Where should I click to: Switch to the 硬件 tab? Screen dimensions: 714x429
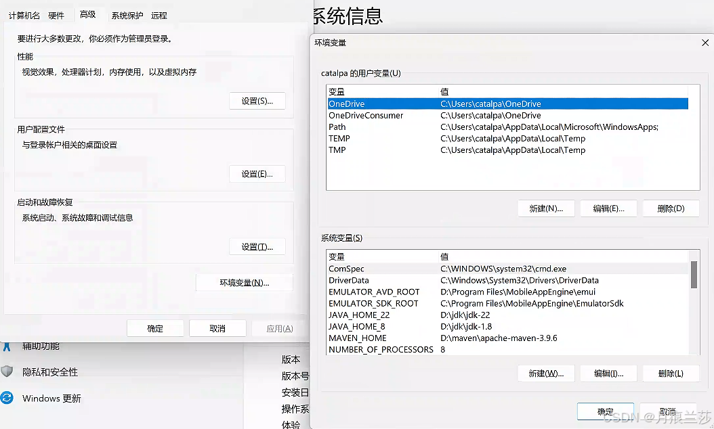pos(56,16)
